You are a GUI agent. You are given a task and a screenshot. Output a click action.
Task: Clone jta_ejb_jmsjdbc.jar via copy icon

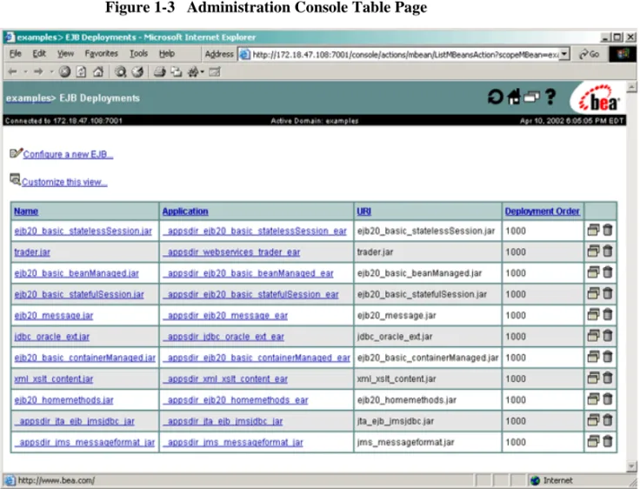[x=593, y=420]
